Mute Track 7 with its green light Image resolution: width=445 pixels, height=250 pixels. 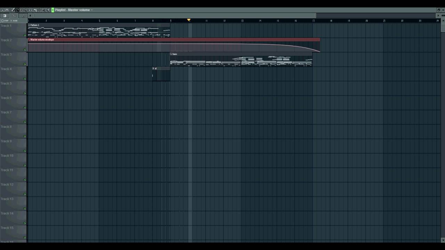coord(24,122)
